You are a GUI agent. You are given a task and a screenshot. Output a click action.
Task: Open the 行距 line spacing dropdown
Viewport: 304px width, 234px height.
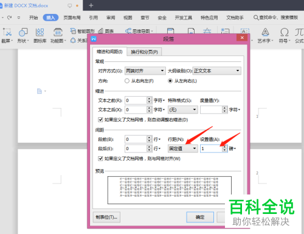183,148
